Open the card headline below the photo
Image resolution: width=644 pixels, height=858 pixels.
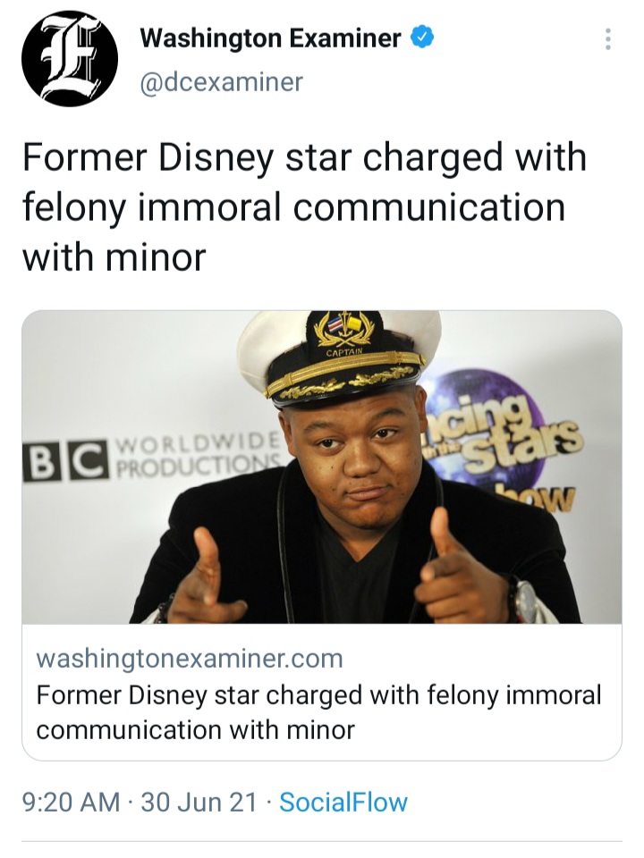[318, 712]
